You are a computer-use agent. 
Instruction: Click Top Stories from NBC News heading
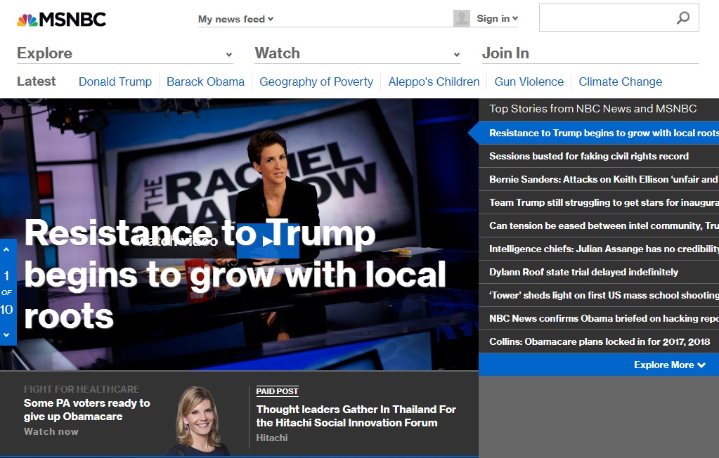(593, 109)
